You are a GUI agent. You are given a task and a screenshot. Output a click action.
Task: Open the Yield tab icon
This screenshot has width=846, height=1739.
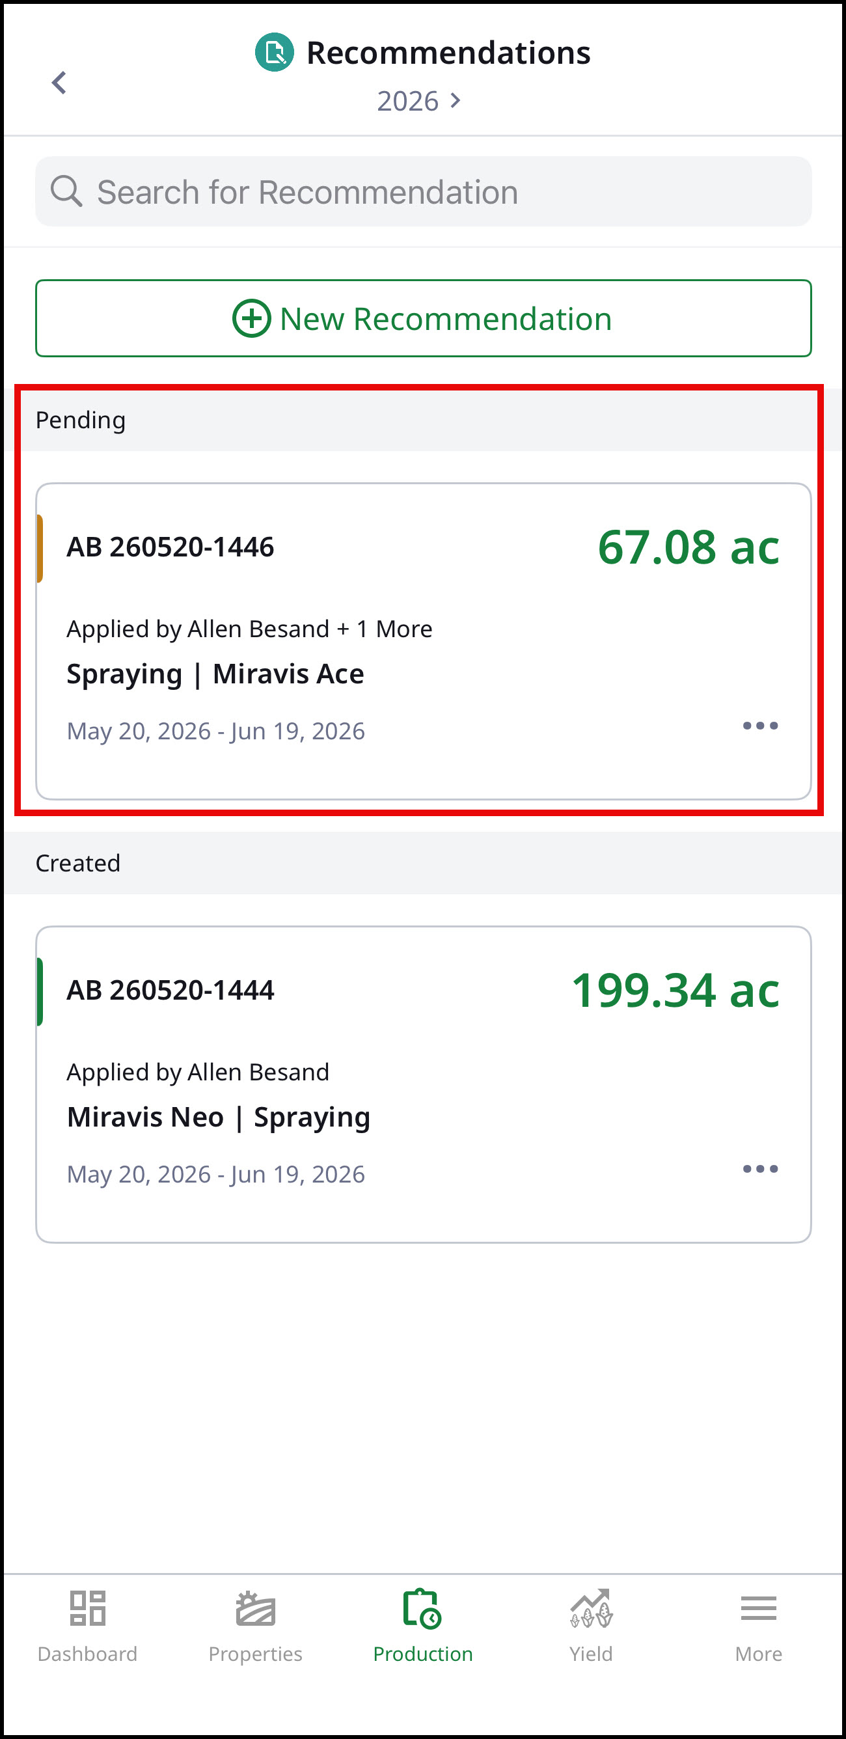coord(591,1608)
